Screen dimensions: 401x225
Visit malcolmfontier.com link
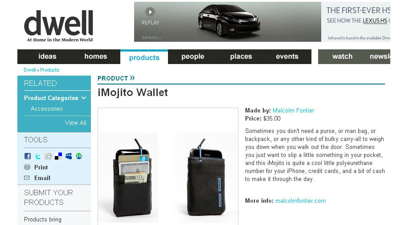tap(300, 201)
